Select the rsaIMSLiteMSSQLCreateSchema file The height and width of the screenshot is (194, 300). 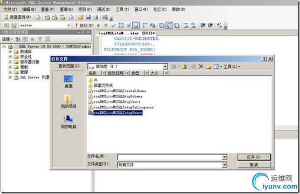pos(117,91)
